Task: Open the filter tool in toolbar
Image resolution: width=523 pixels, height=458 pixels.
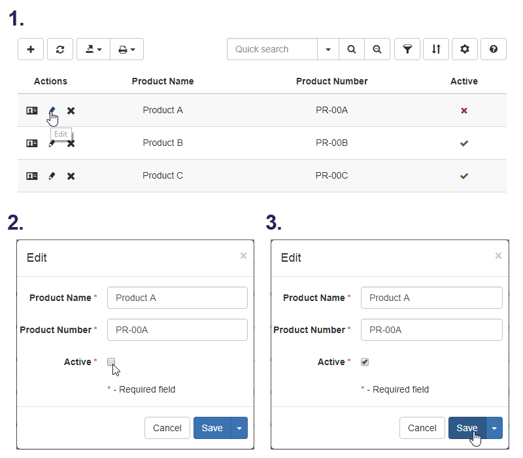Action: click(x=407, y=49)
